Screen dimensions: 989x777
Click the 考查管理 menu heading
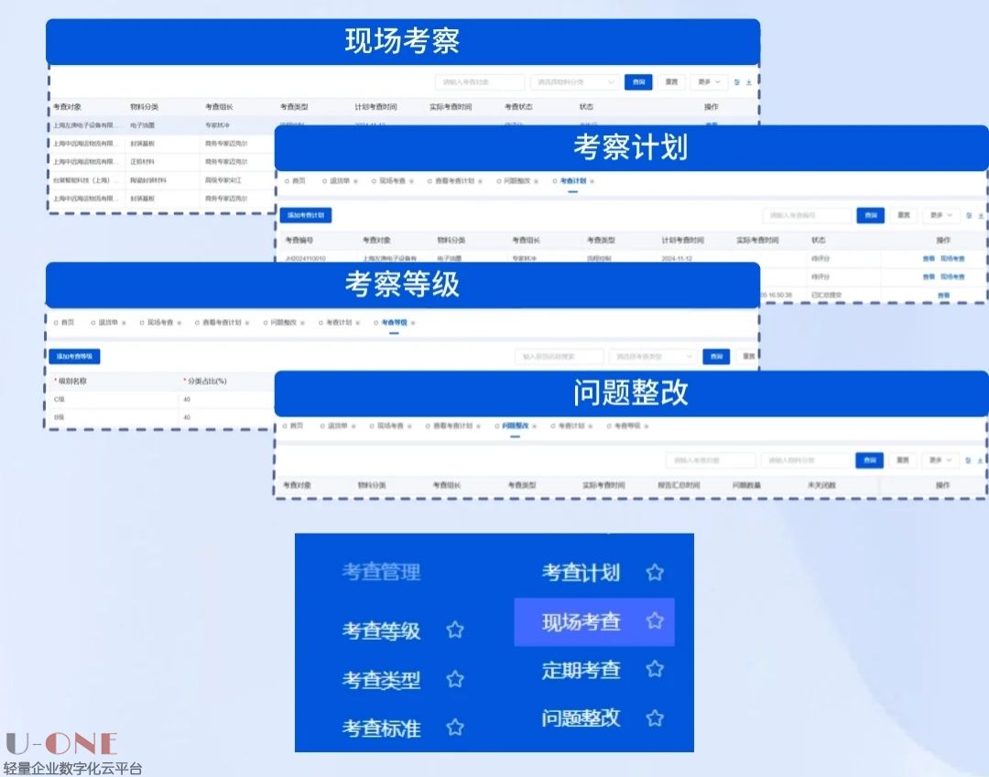[381, 572]
